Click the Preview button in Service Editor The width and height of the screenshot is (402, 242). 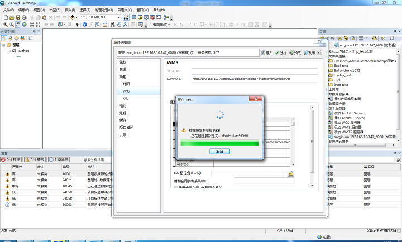tap(295, 52)
